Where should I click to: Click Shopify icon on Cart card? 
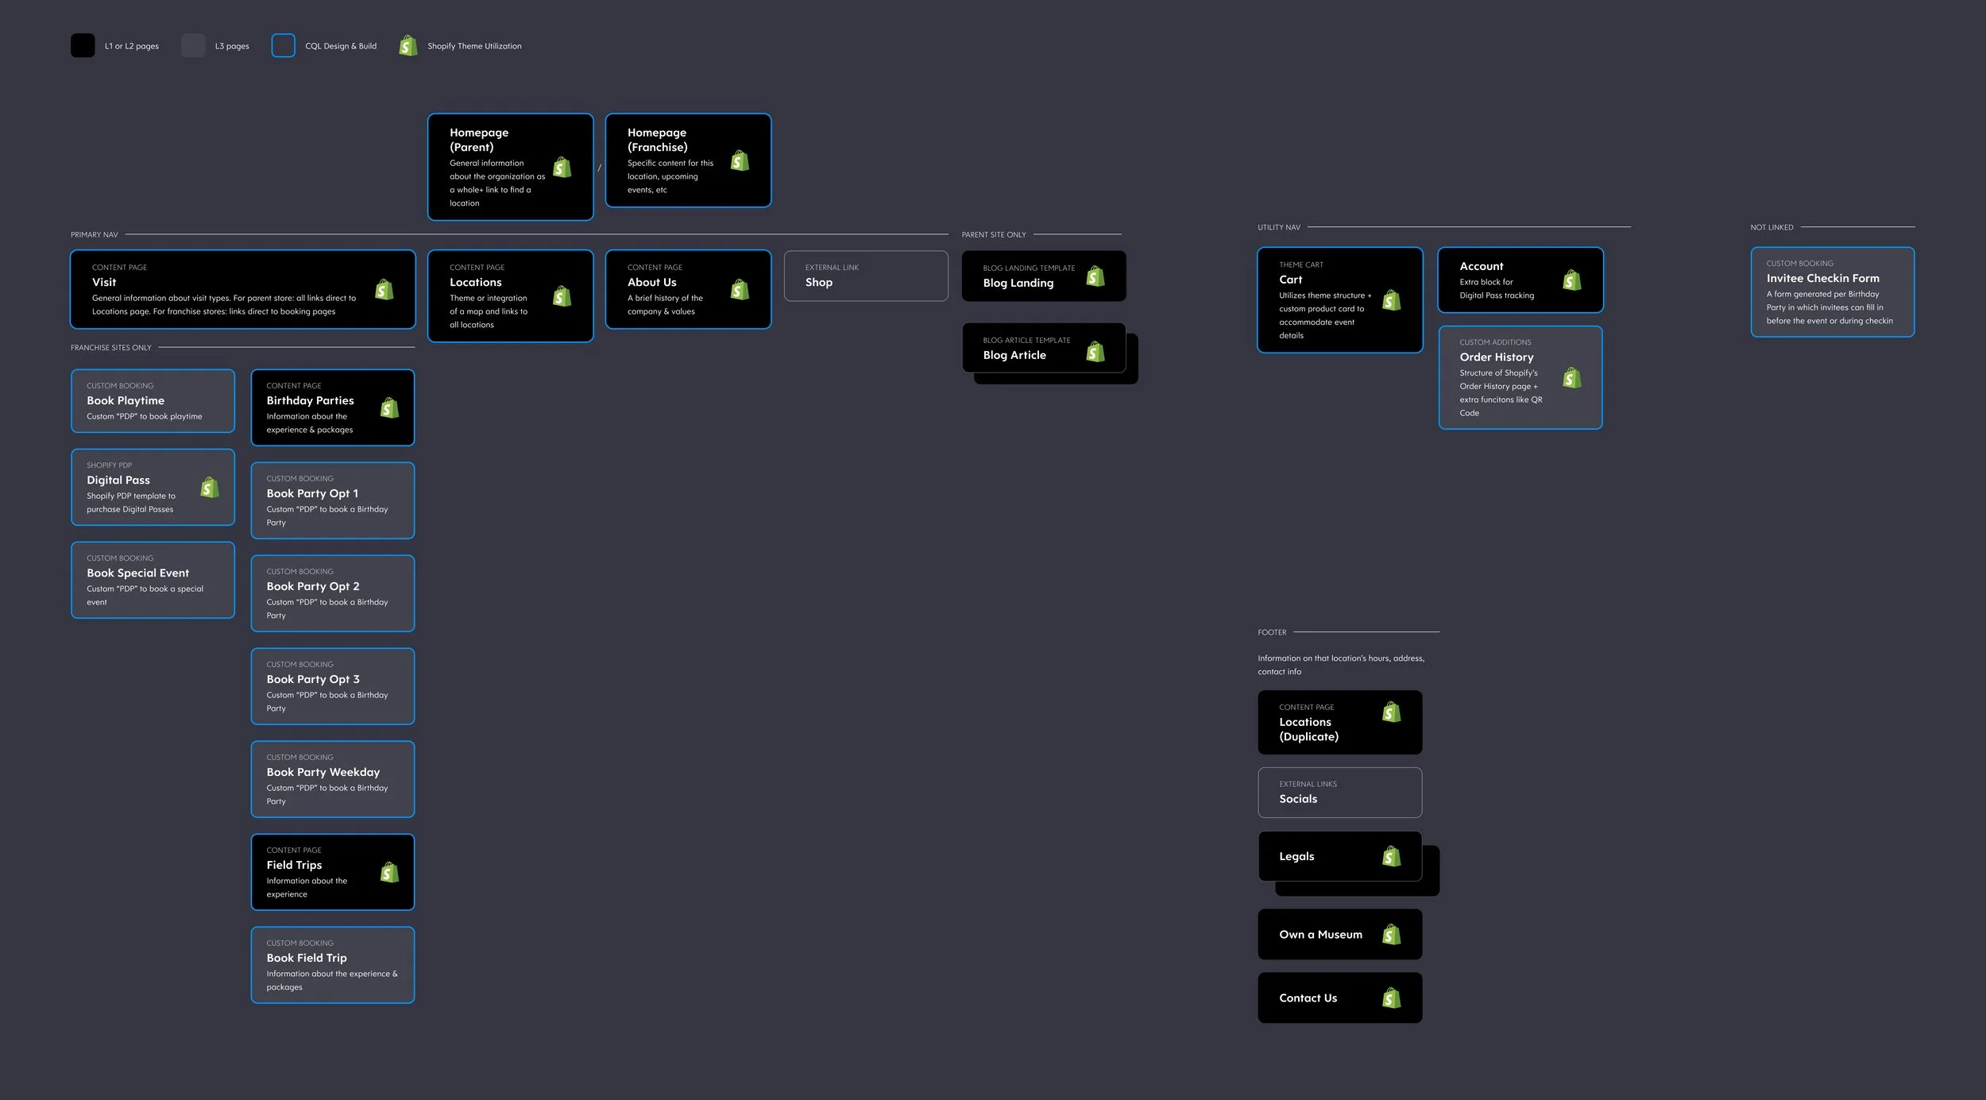[x=1392, y=299]
